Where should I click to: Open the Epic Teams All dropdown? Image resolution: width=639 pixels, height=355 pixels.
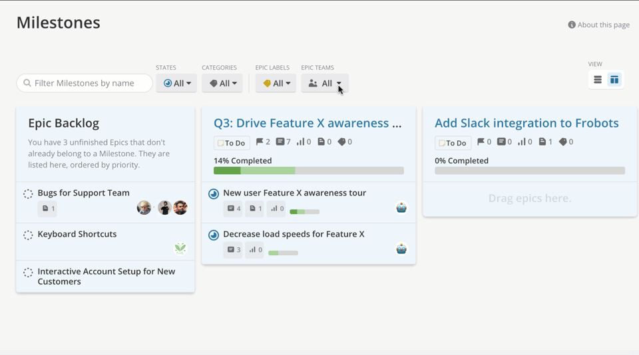(x=325, y=83)
